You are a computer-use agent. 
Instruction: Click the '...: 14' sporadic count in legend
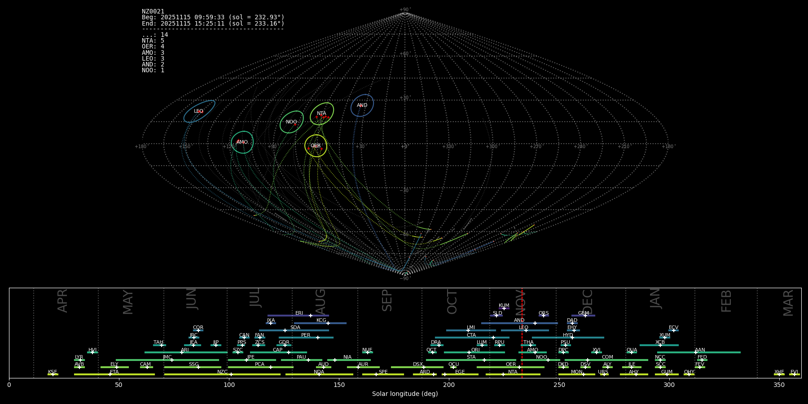(155, 35)
